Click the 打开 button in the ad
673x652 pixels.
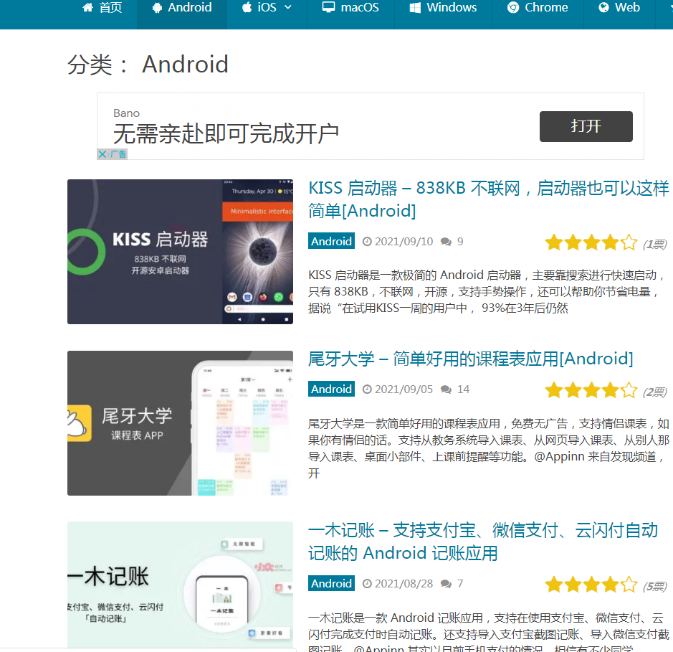click(586, 126)
